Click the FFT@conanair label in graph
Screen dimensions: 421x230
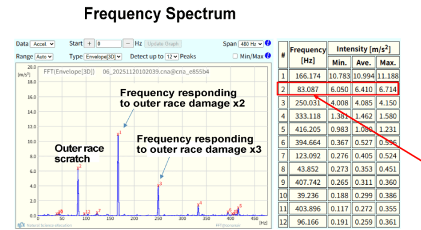pyautogui.click(x=228, y=225)
